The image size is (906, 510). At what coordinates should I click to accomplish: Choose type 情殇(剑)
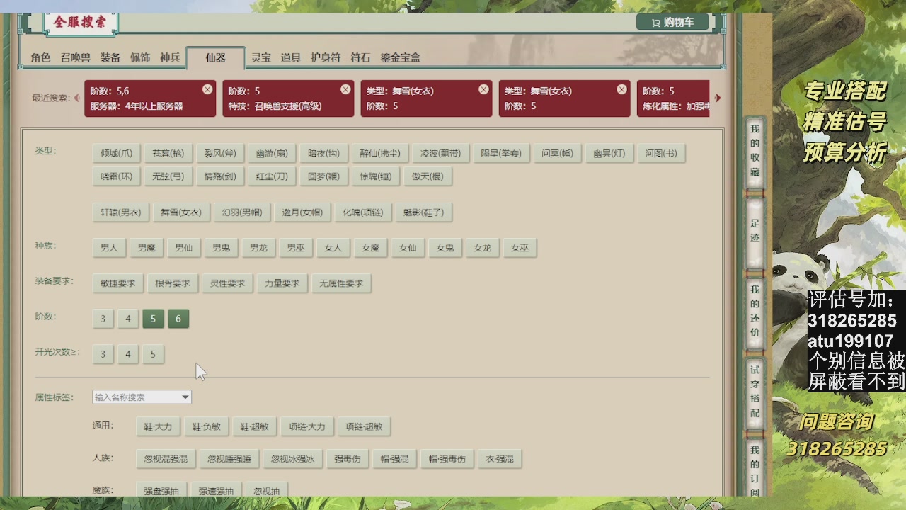(220, 176)
